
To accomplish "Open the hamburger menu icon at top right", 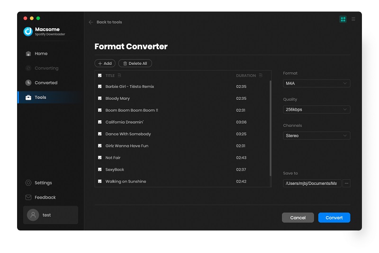I will [353, 19].
